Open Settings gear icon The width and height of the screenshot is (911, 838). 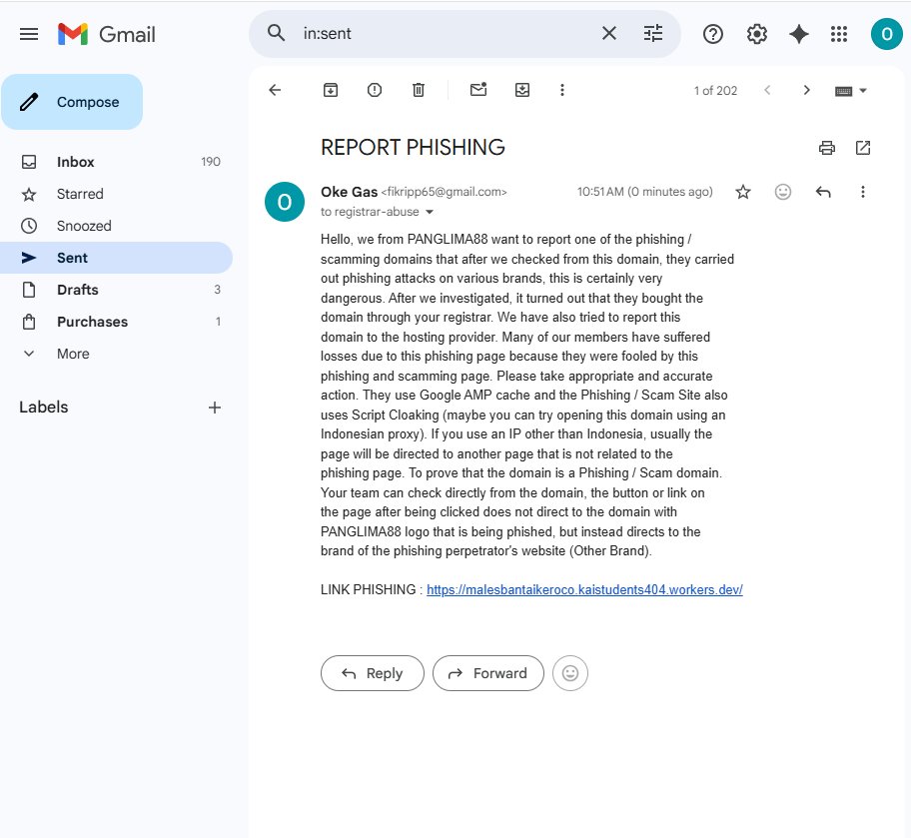756,34
